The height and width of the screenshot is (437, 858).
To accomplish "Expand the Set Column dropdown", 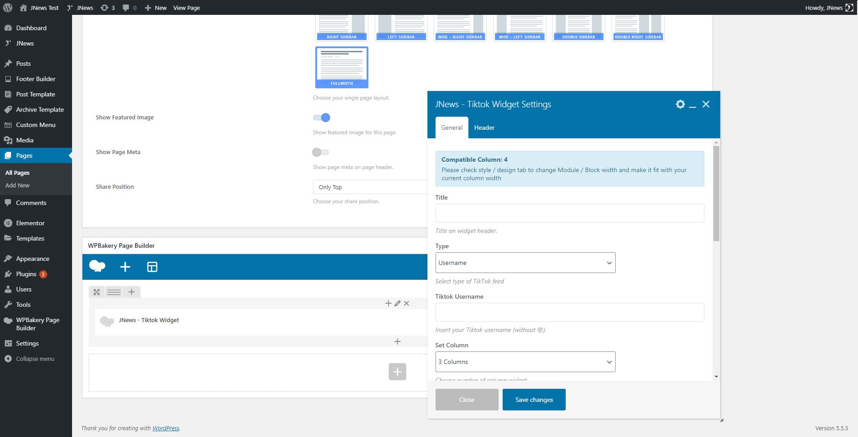I will coord(525,362).
